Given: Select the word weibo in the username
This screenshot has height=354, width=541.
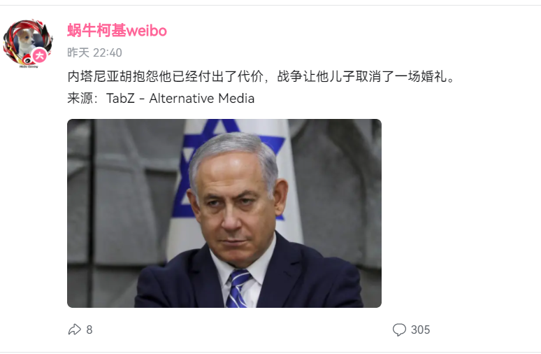Looking at the screenshot, I should coord(147,31).
